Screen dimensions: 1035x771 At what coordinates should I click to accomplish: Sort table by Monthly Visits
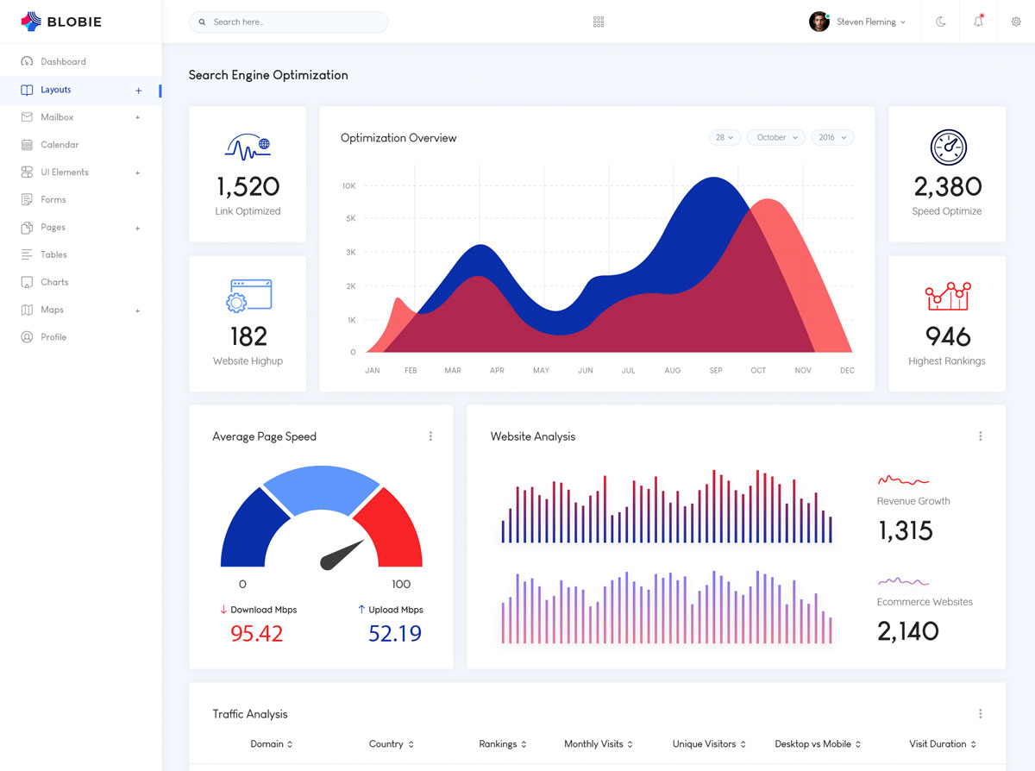(599, 744)
